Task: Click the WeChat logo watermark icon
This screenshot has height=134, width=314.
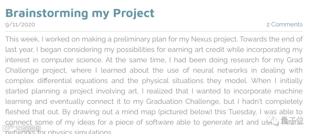Action: (273, 120)
